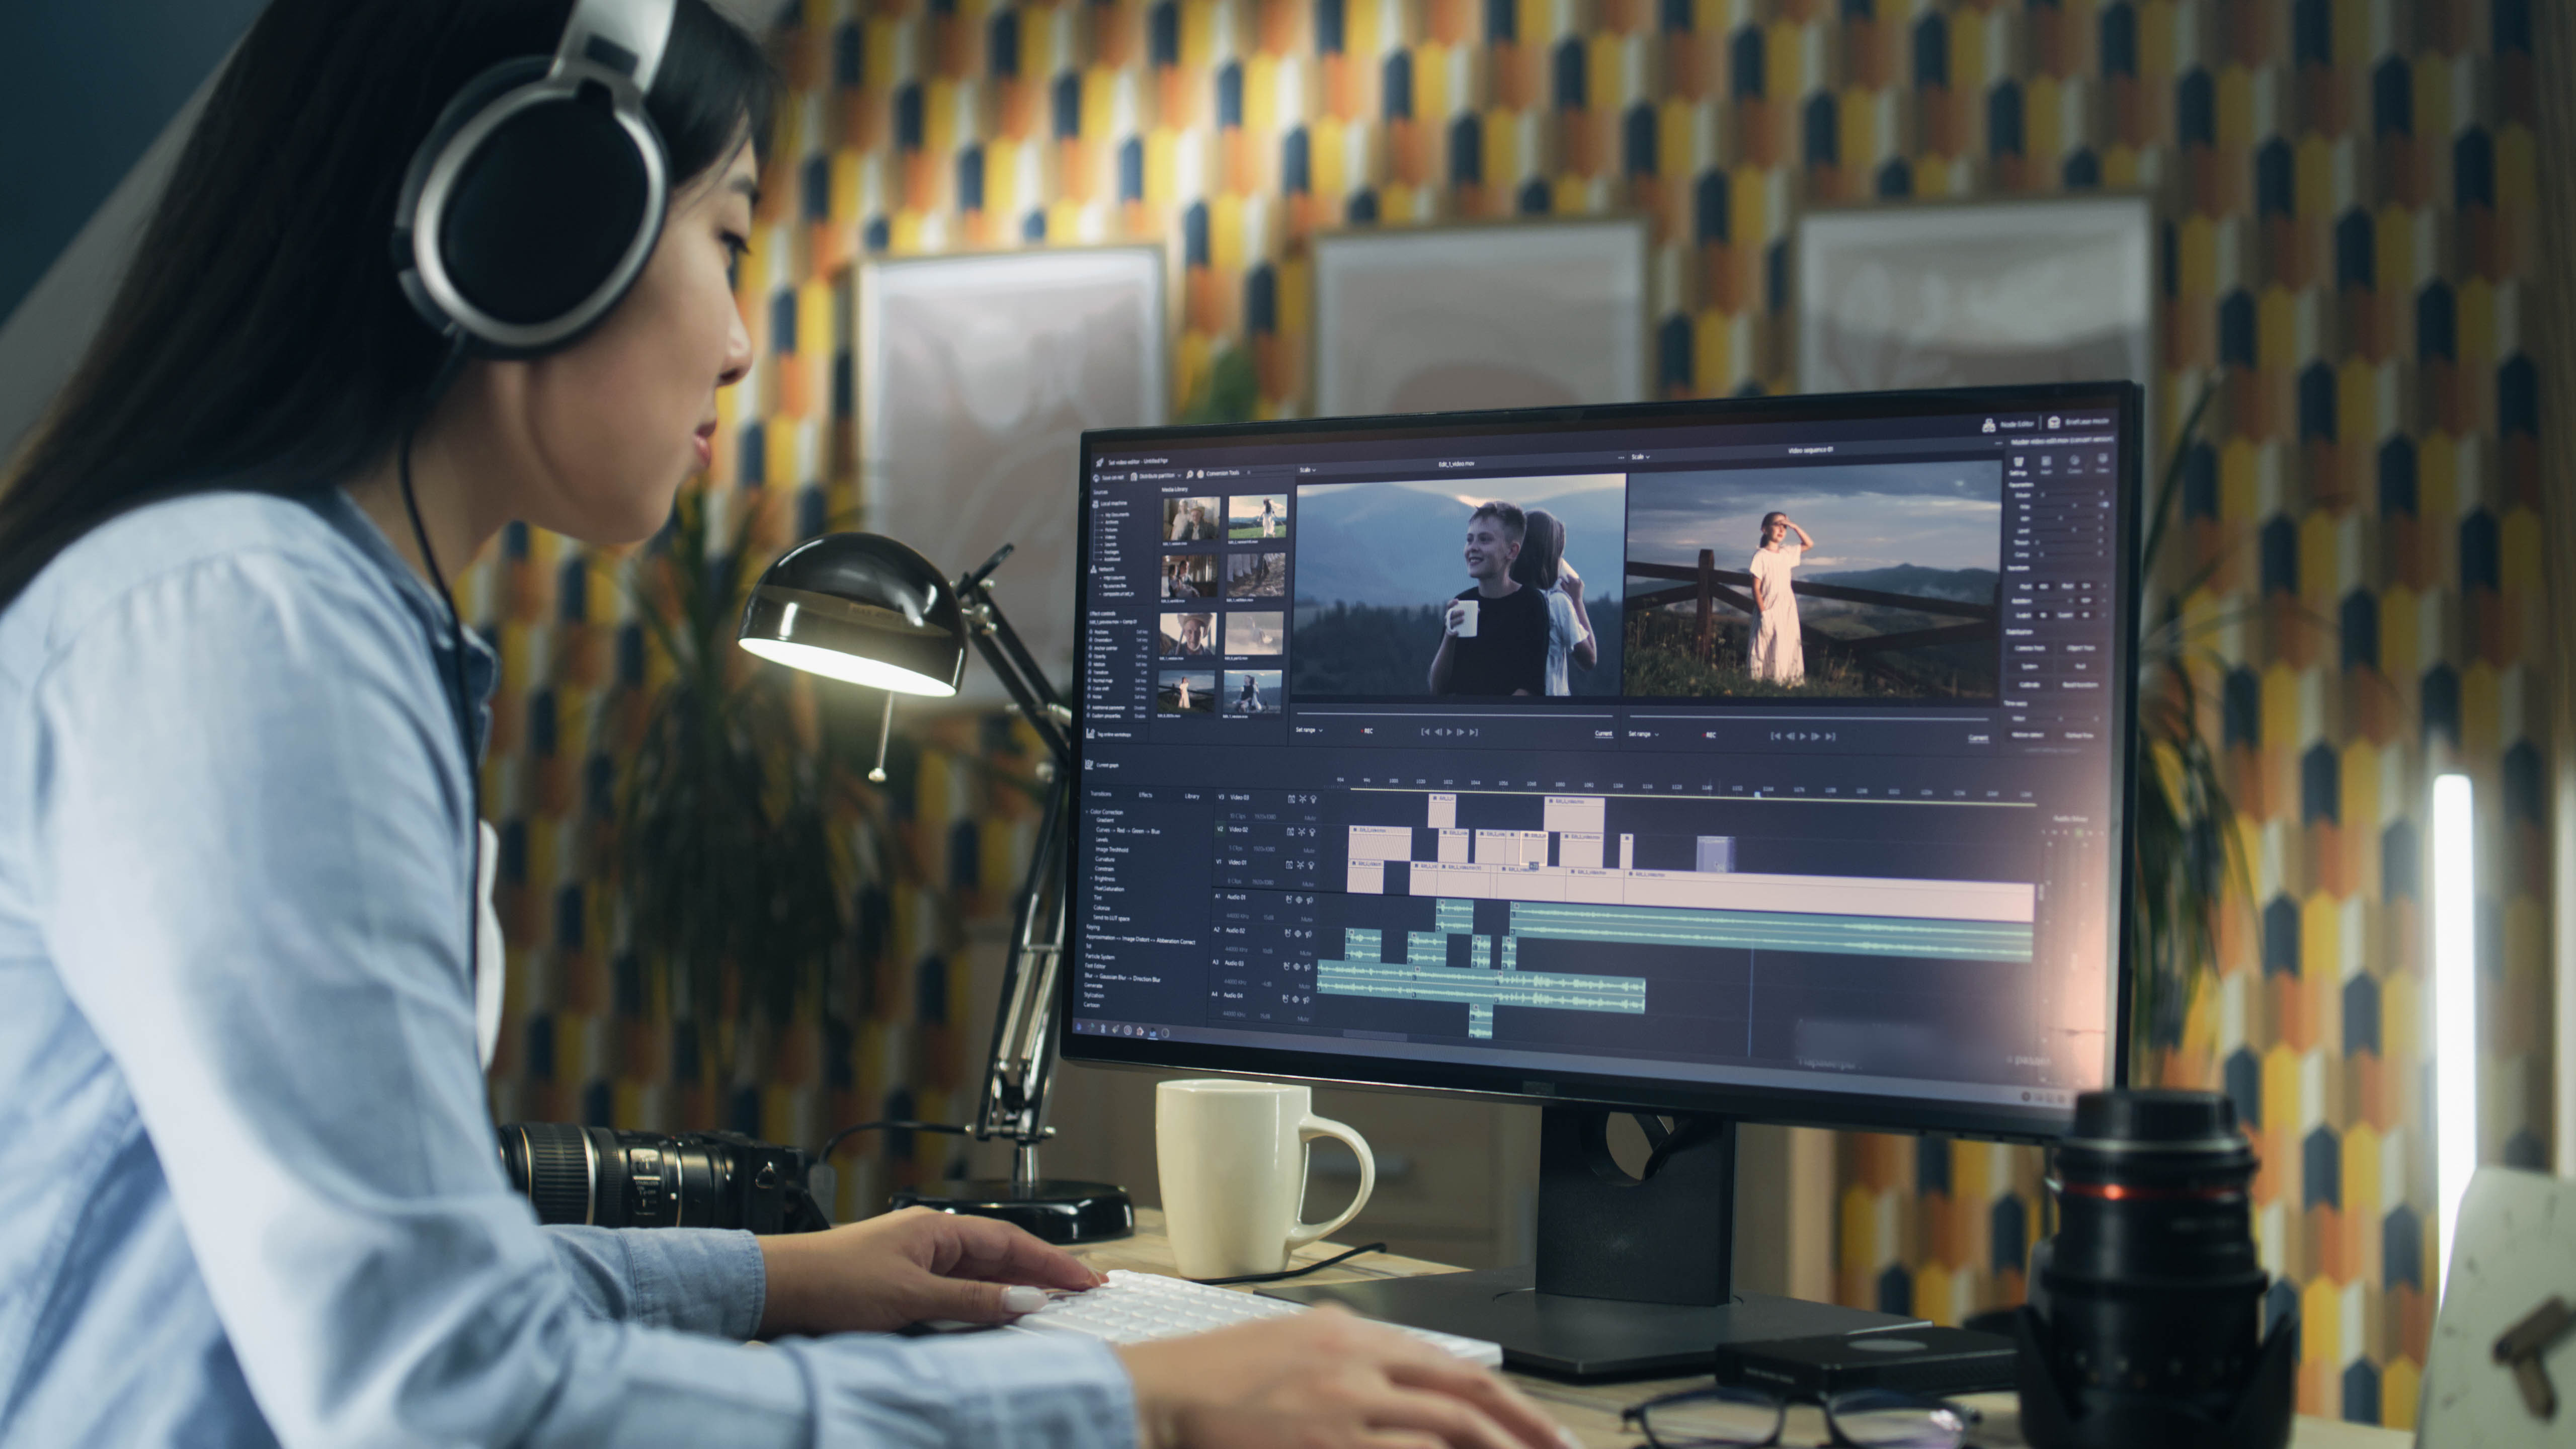Click the rocket app logo icon
The width and height of the screenshot is (2576, 1449).
pyautogui.click(x=1099, y=463)
